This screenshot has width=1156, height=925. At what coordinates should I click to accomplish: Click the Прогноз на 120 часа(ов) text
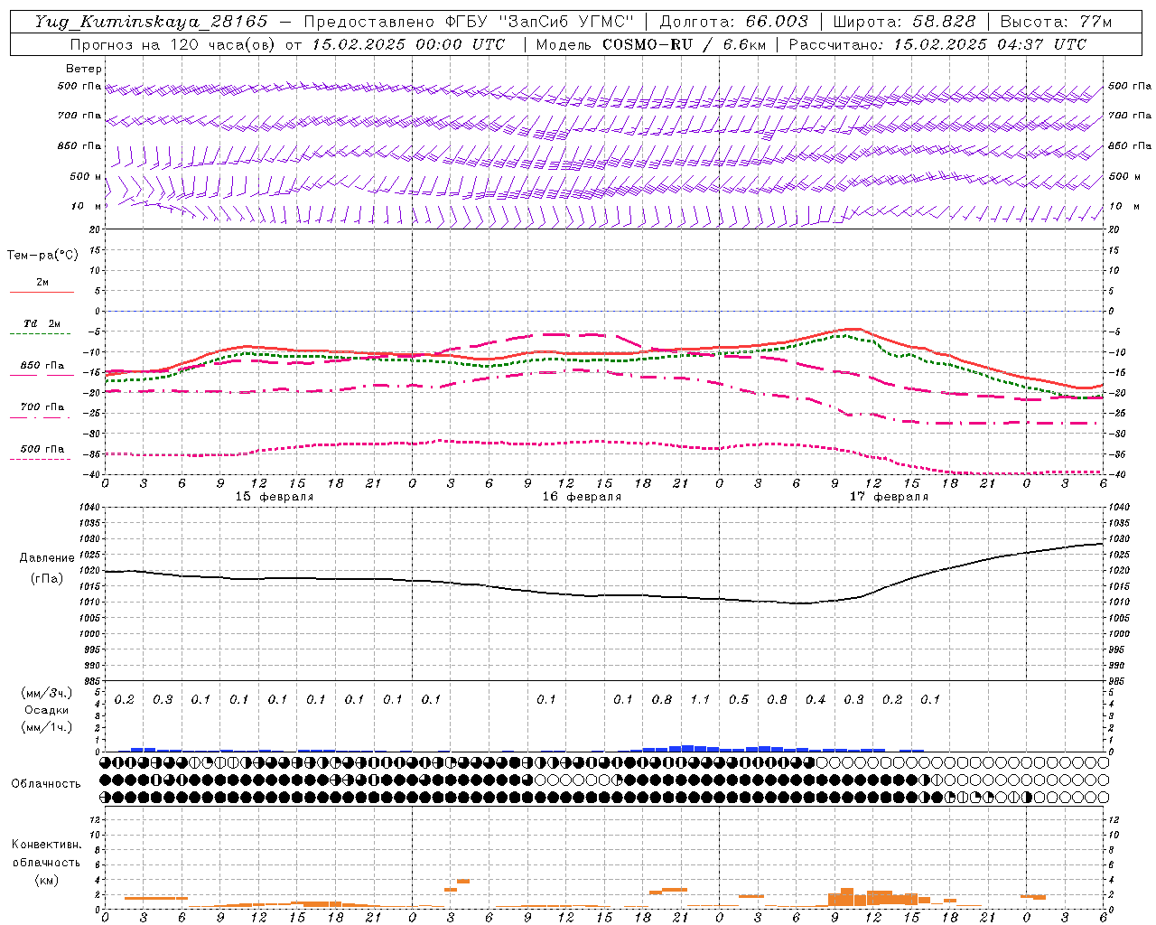pyautogui.click(x=173, y=44)
